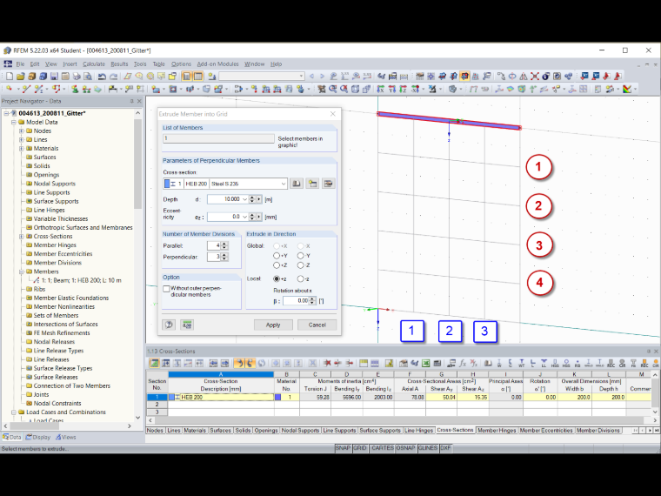The image size is (661, 496).
Task: Click the blue cross-section color swatch in dialog
Action: coord(167,184)
